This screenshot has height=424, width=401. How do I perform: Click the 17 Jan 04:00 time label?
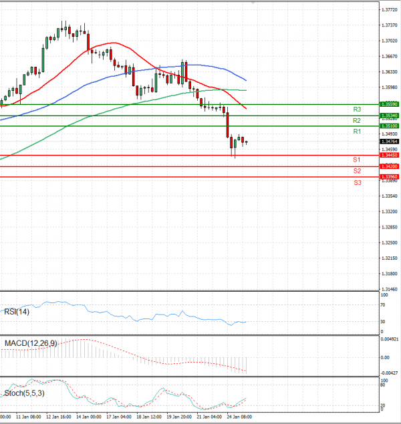(119, 417)
